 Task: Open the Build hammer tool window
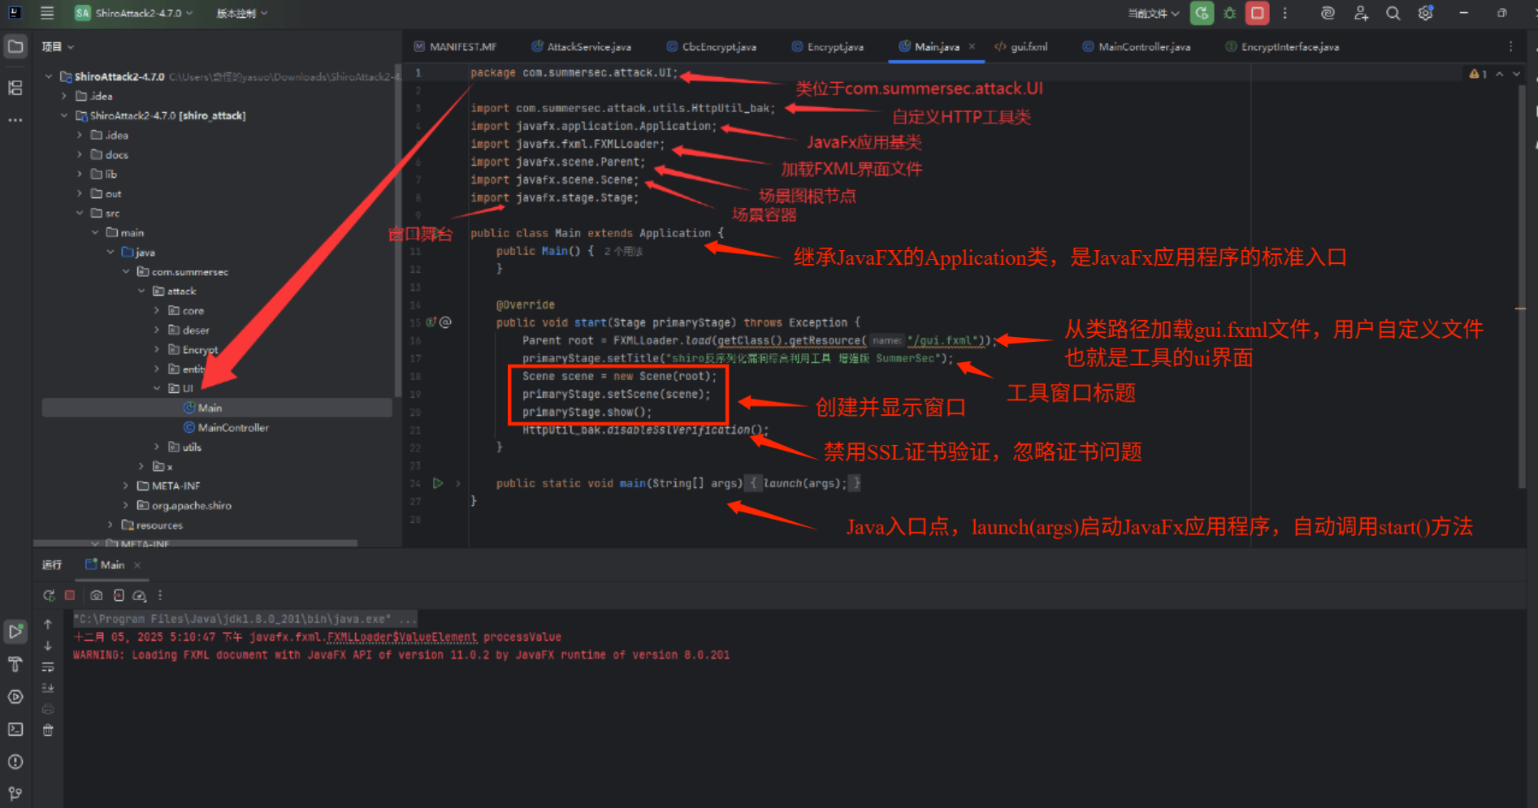(15, 664)
